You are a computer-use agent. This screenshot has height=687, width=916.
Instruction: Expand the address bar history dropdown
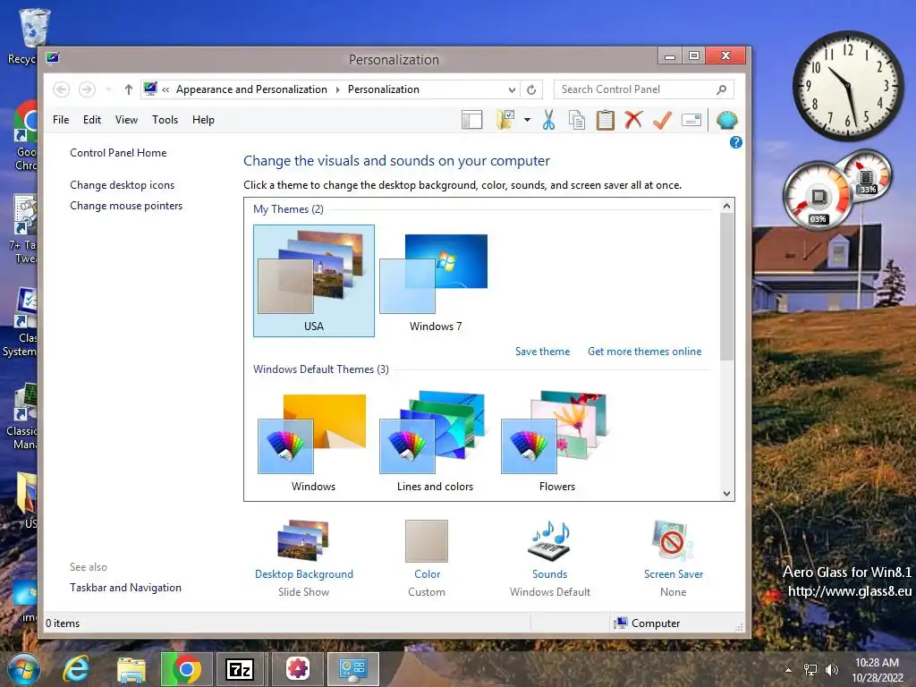click(512, 89)
